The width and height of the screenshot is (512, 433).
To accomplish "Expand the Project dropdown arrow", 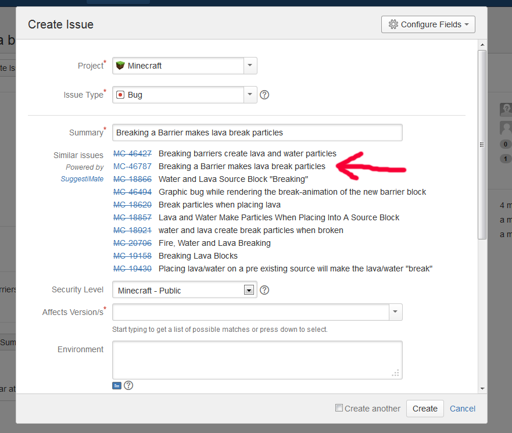I will pos(250,66).
